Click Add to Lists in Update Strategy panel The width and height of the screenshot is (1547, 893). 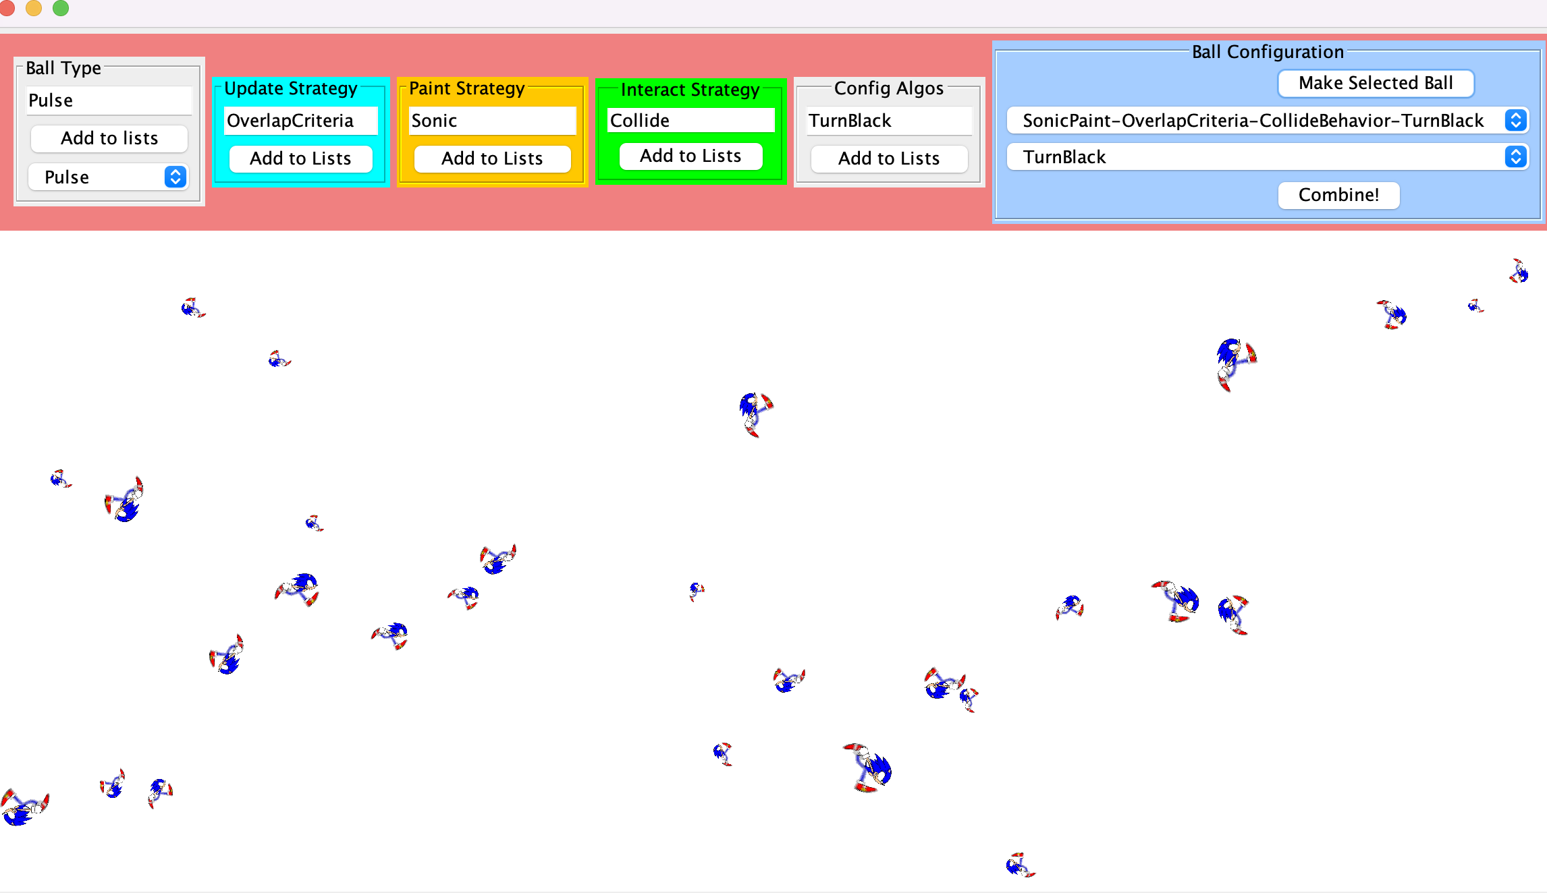coord(300,159)
